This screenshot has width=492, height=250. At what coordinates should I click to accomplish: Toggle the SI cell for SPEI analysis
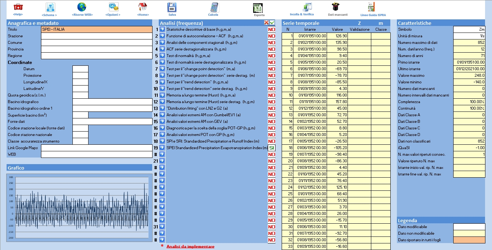272,148
